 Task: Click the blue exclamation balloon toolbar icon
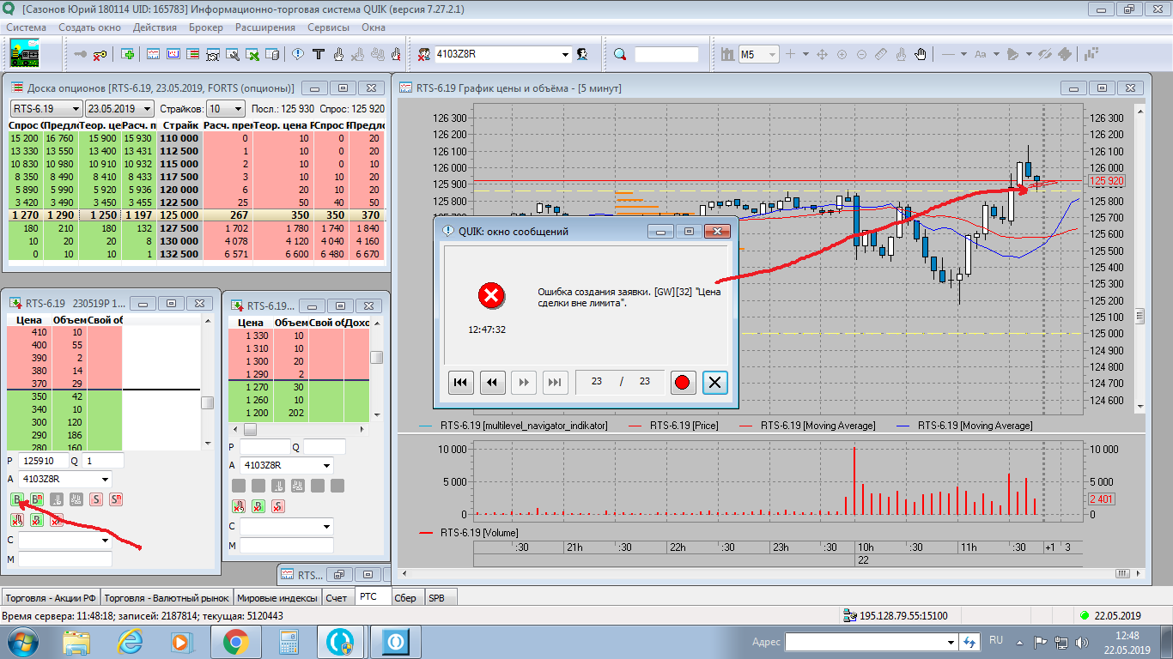297,54
